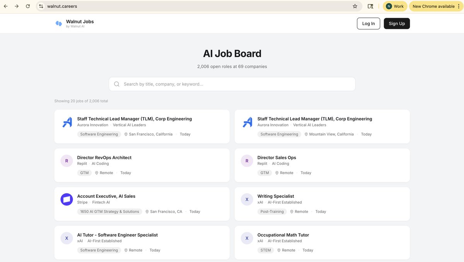Screen dimensions: 464x262
Task: Click the Aurora Innovation company logo
Action: [x=67, y=122]
